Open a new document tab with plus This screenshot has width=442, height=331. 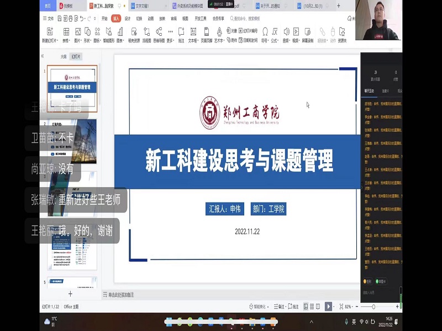coord(339,6)
